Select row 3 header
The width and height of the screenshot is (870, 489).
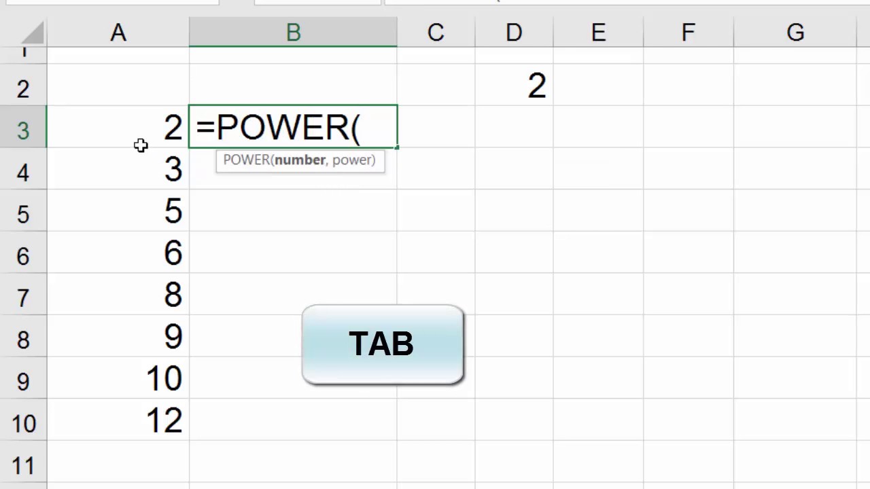(23, 127)
